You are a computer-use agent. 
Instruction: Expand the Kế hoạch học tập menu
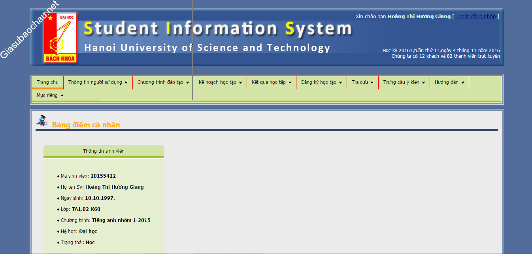(x=220, y=82)
